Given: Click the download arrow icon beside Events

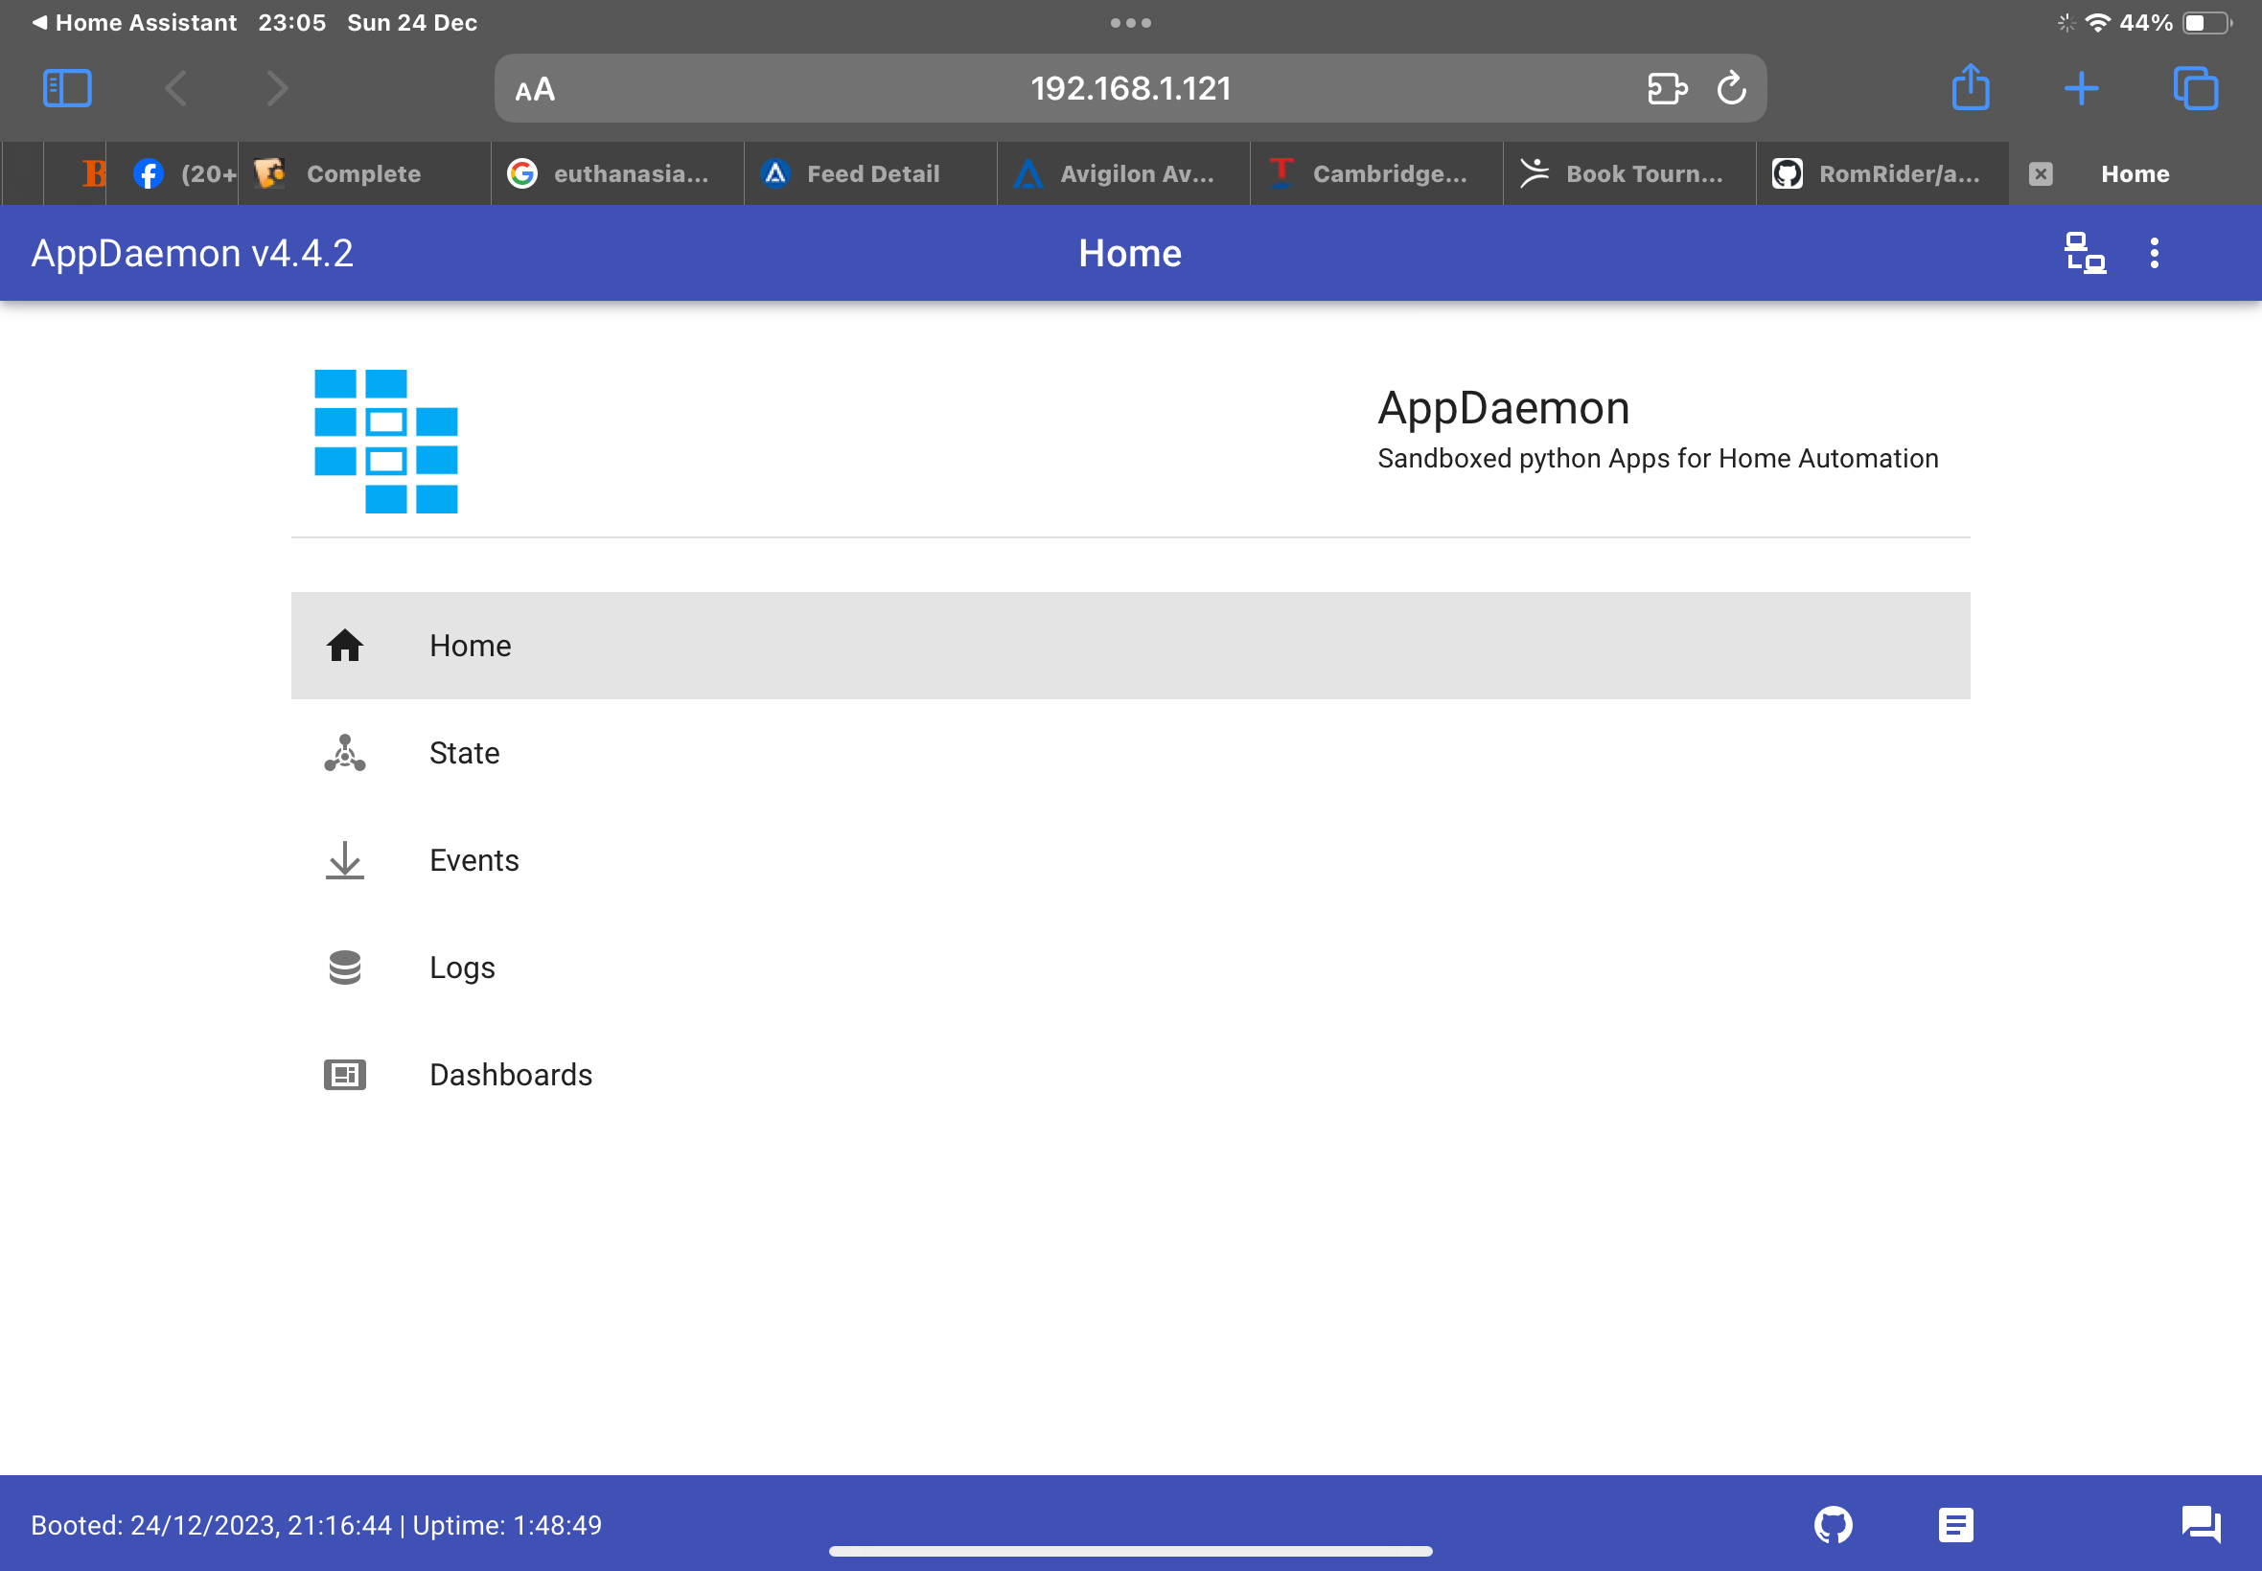Looking at the screenshot, I should click(345, 859).
